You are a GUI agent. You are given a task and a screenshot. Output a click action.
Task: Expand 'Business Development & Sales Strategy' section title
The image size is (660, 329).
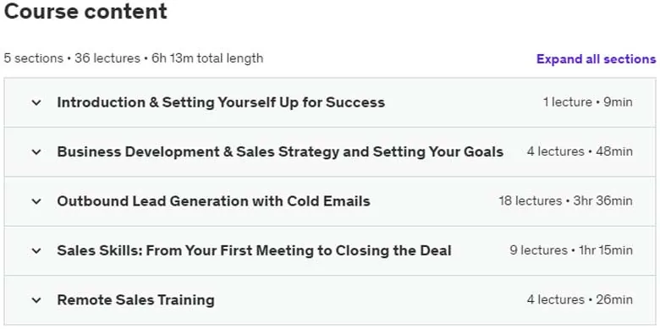pyautogui.click(x=280, y=151)
